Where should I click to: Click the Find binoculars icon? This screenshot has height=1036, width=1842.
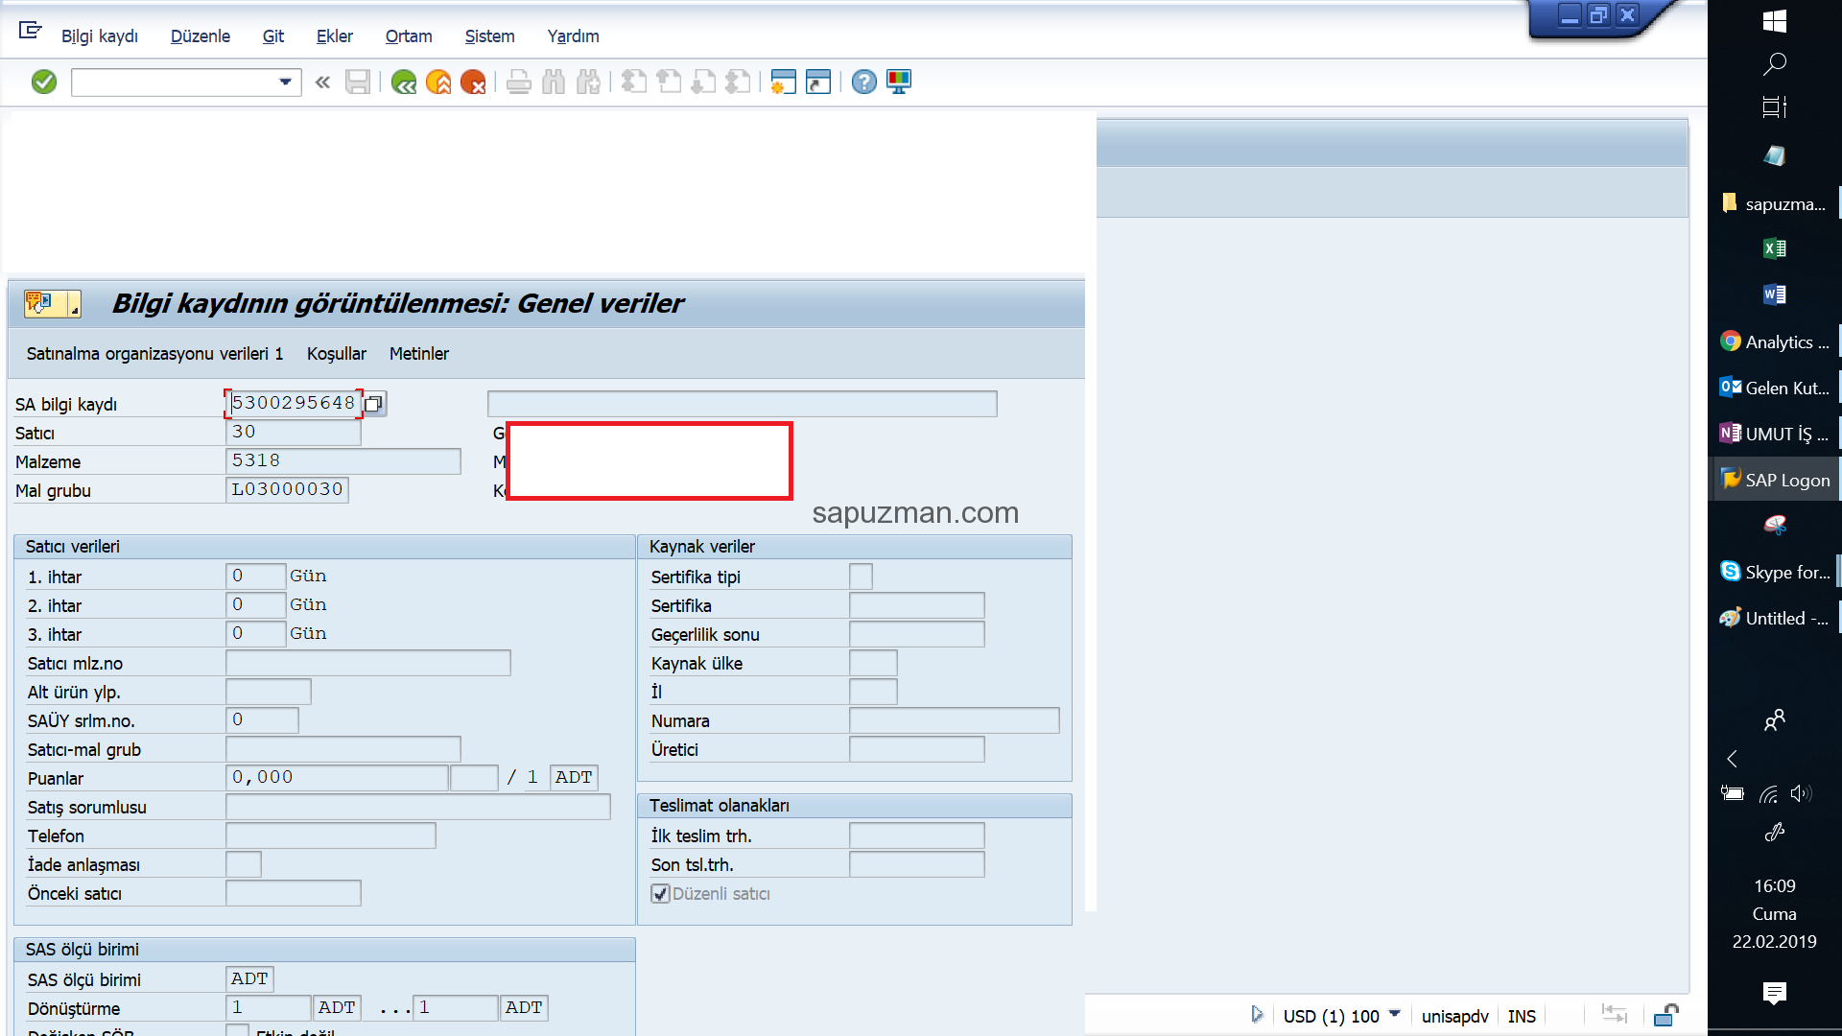click(554, 82)
